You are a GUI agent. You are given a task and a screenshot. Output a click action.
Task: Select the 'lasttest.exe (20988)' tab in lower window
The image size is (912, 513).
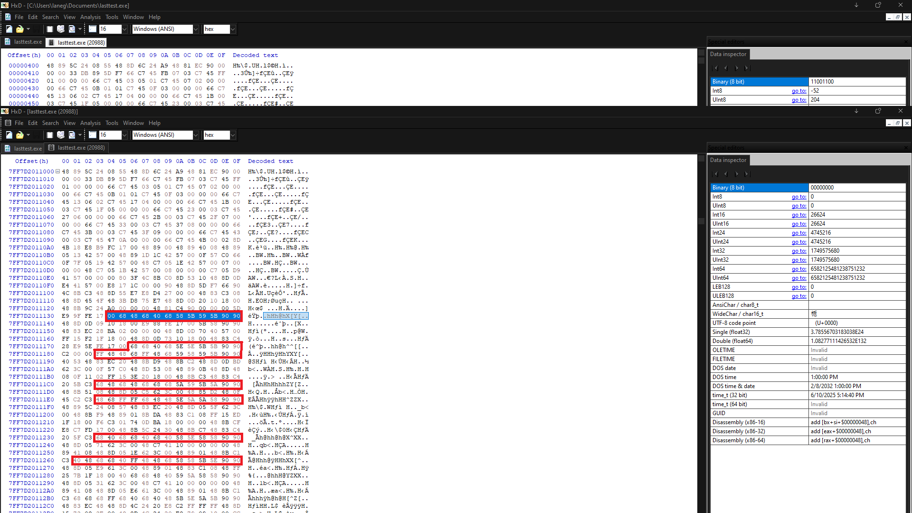coord(80,148)
